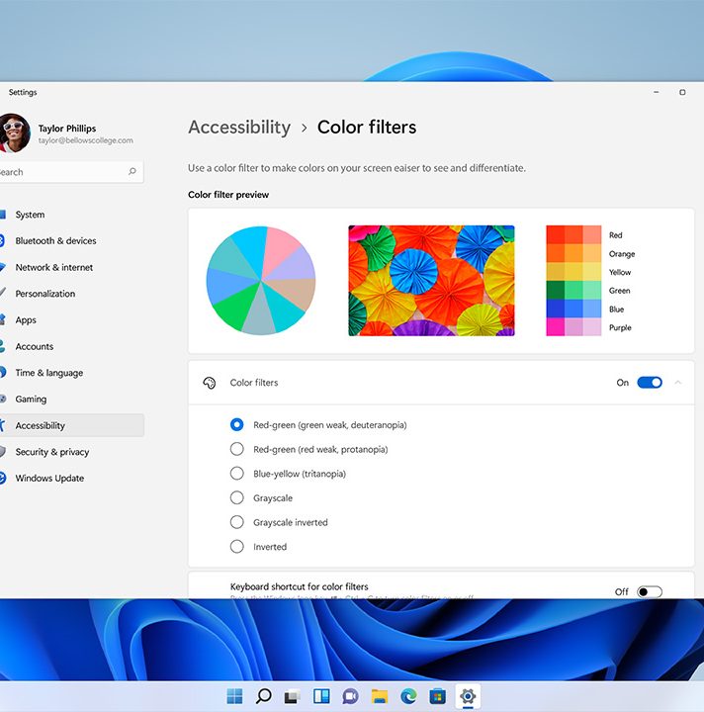Image resolution: width=704 pixels, height=712 pixels.
Task: Open Network & internet category
Action: pos(54,267)
